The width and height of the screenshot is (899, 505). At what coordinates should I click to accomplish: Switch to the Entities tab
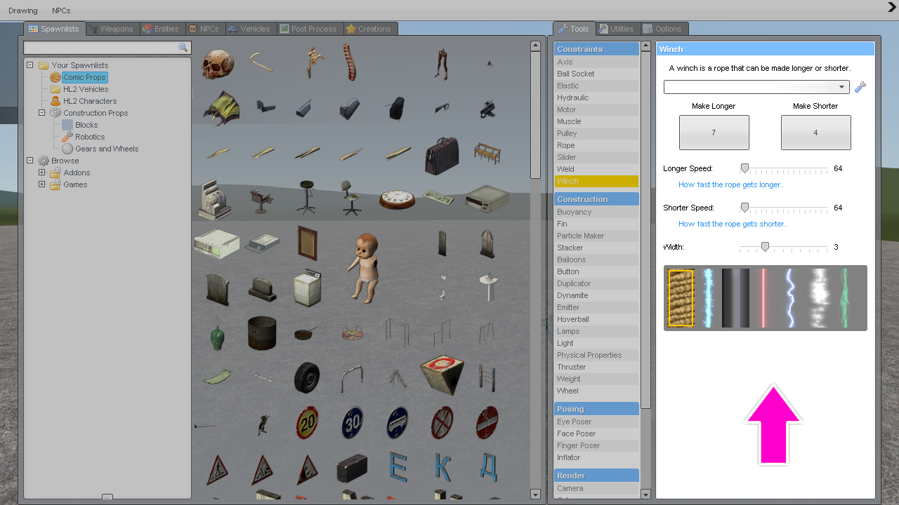161,29
